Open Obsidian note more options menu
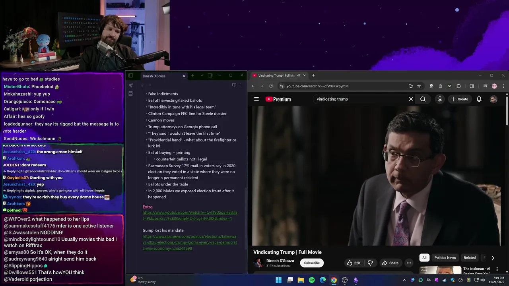Screen dimensions: 509x286 point(241,85)
